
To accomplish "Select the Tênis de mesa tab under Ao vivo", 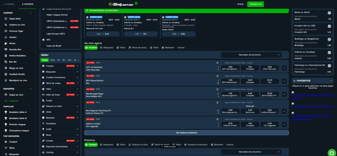I will pyautogui.click(x=138, y=48).
